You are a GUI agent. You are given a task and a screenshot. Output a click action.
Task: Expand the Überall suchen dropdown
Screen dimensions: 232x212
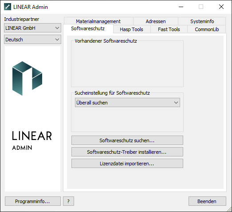(x=127, y=102)
